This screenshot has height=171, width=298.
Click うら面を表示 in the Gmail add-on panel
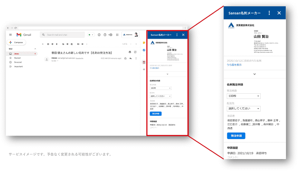pos(154,68)
